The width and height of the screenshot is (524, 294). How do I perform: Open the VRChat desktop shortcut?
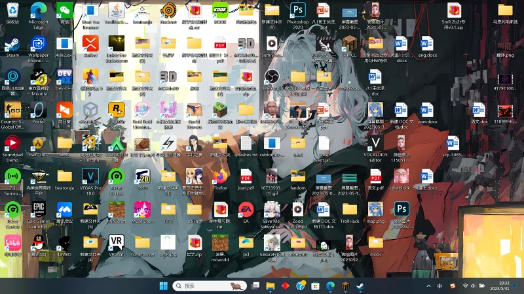tap(117, 246)
